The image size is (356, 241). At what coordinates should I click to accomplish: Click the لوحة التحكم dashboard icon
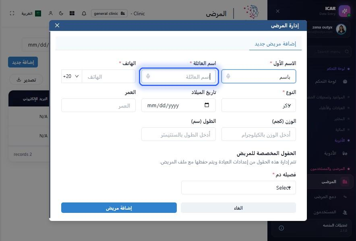(x=345, y=82)
